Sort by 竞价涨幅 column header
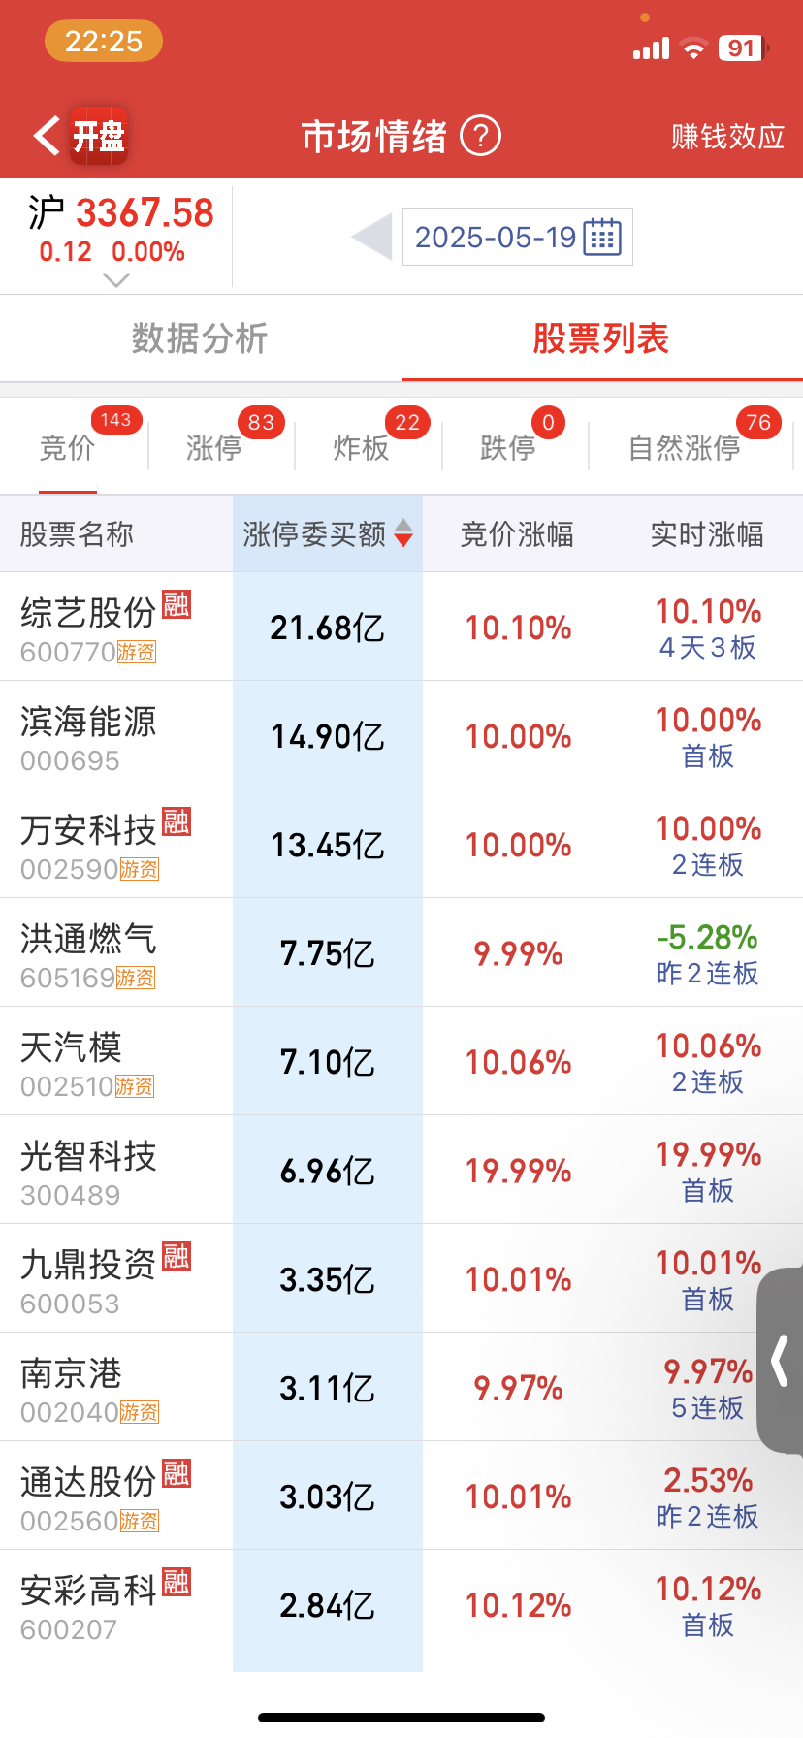Screen dimensions: 803x1738 pyautogui.click(x=517, y=533)
